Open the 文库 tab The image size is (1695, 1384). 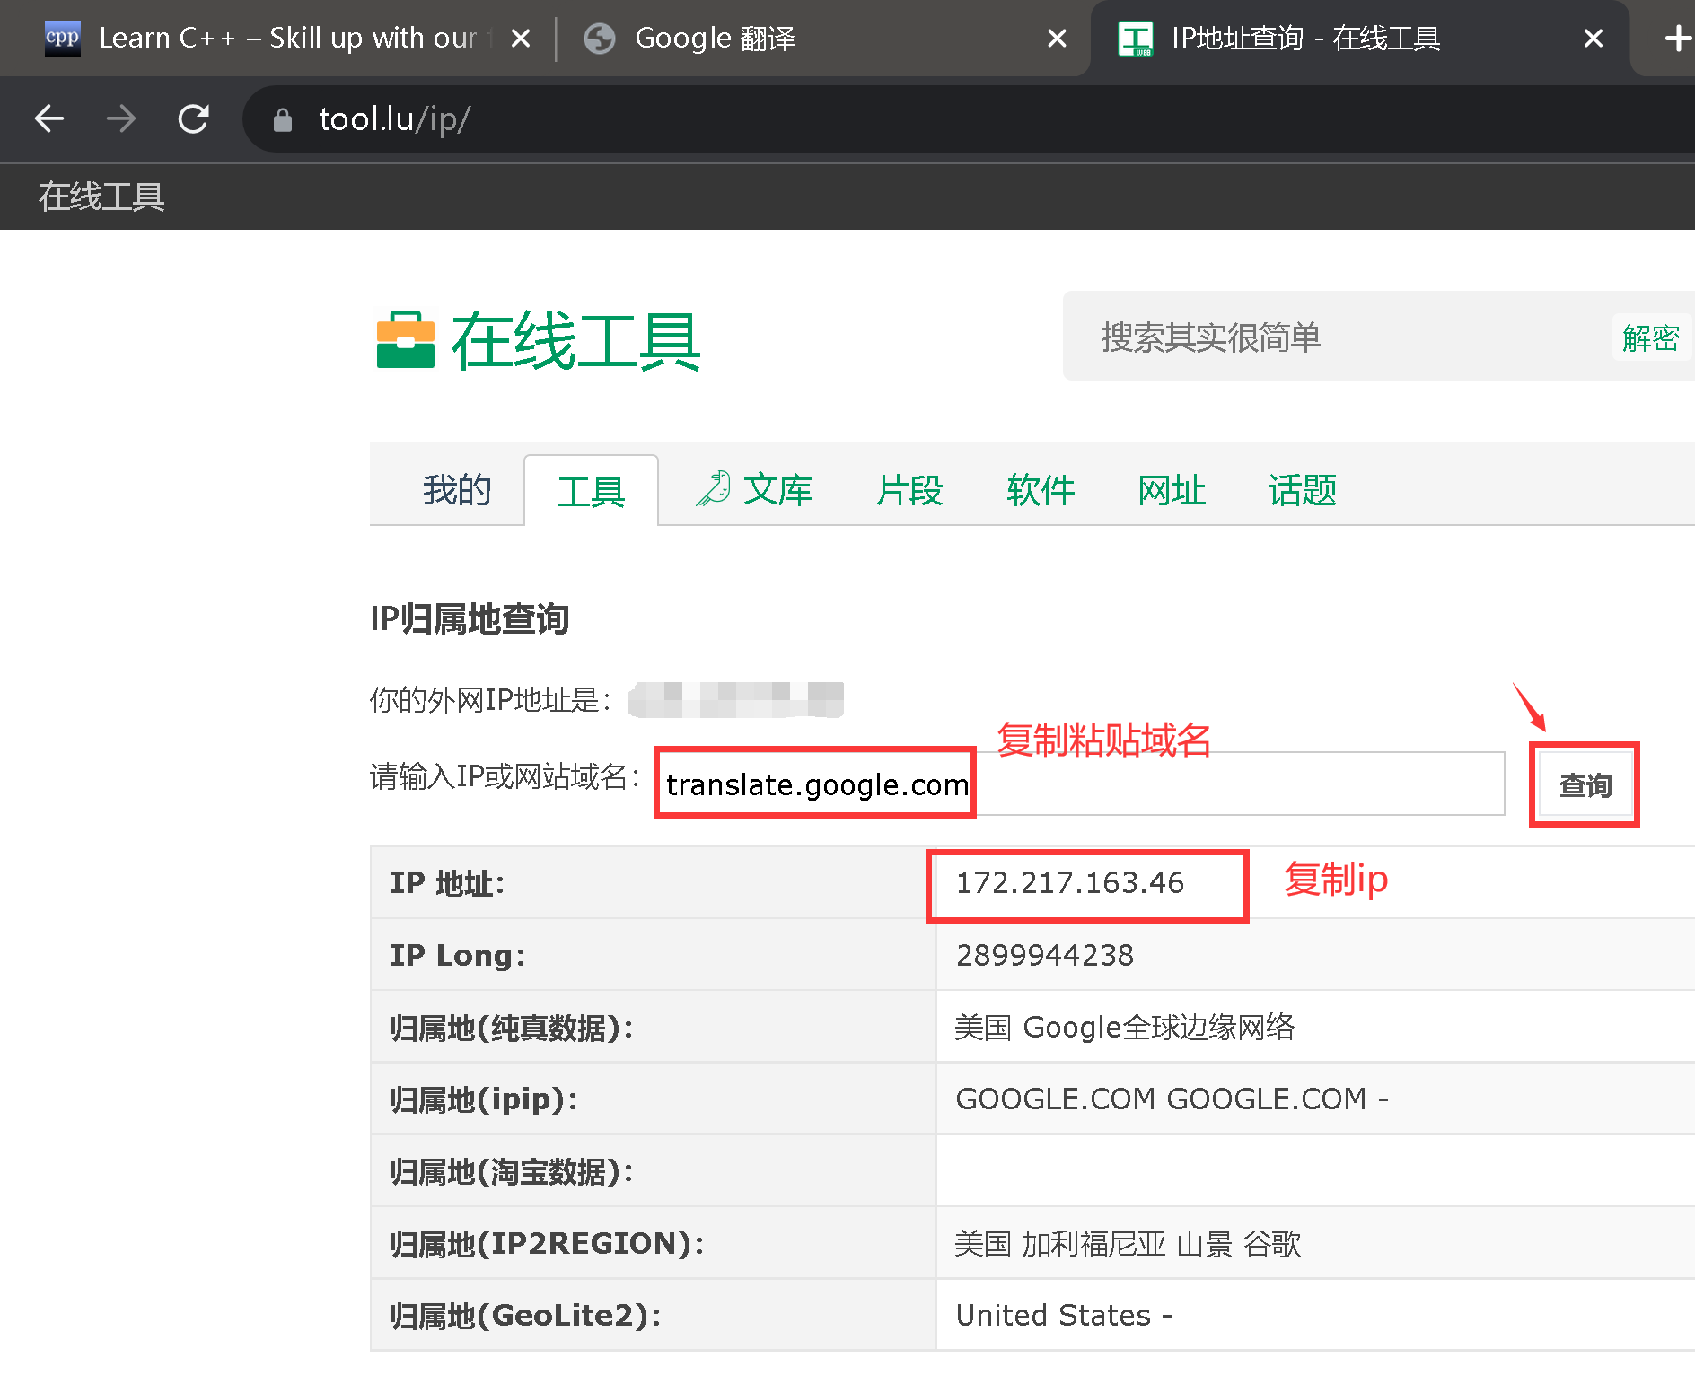pyautogui.click(x=777, y=490)
